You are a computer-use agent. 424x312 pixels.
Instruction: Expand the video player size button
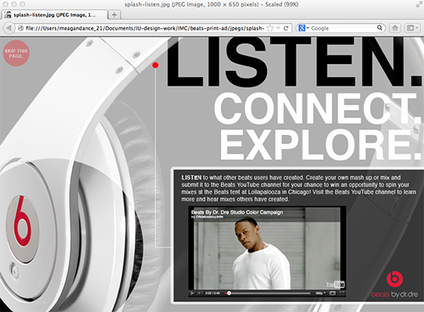(333, 293)
